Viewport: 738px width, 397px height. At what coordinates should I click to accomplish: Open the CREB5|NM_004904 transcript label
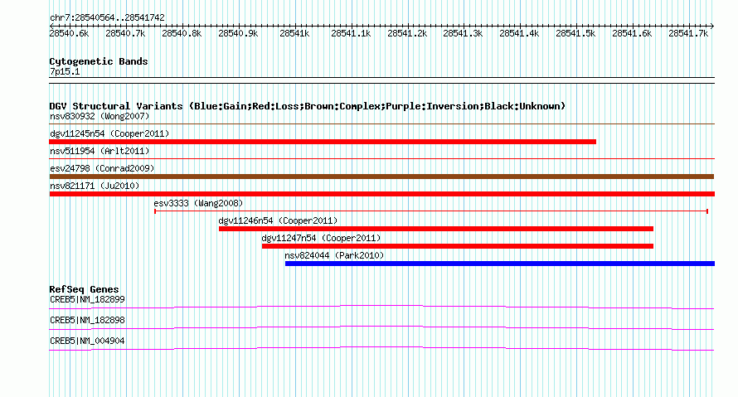(88, 341)
